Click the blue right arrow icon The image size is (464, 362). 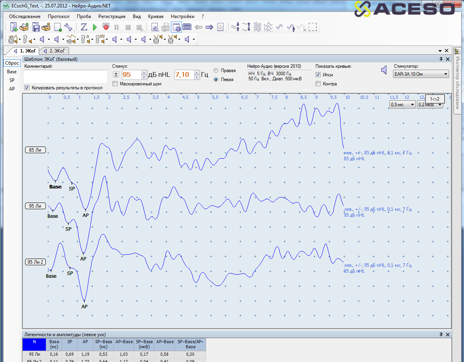tap(209, 27)
